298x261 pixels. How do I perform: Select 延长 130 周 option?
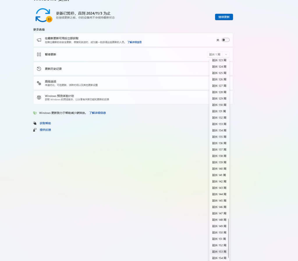coord(219,105)
